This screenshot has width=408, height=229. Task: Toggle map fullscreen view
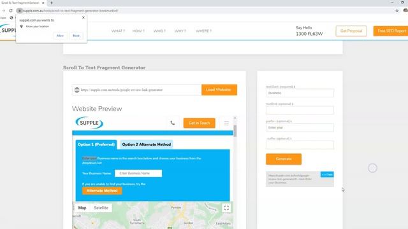click(x=226, y=208)
